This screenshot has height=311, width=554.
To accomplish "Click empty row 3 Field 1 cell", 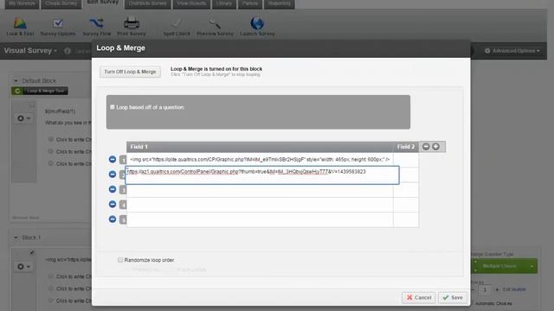I will (260, 190).
